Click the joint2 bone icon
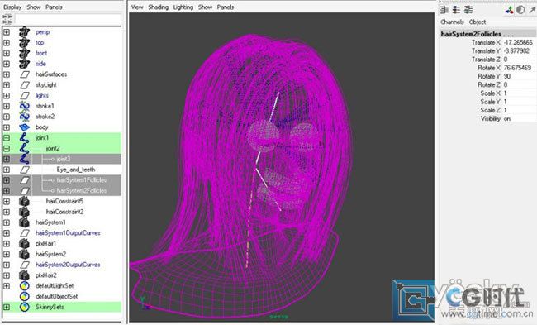Screen dimensions: 537x325 pyautogui.click(x=24, y=149)
